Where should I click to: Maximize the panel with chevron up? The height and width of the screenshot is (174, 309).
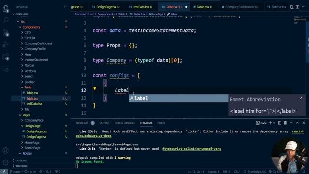297,123
